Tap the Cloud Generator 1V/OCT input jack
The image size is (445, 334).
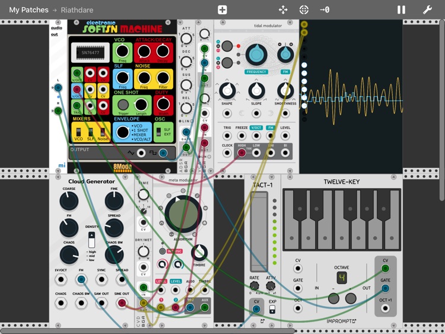click(x=61, y=279)
